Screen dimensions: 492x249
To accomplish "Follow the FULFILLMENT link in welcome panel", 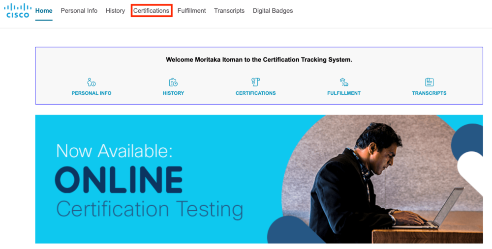I will (344, 93).
